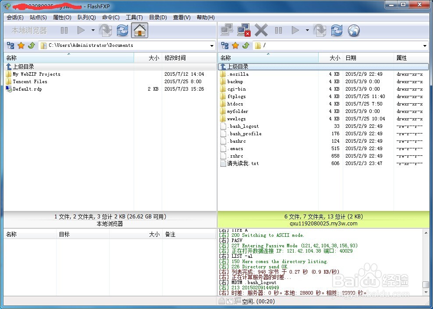Select remote htdocs folder
The width and height of the screenshot is (433, 309).
[232, 104]
